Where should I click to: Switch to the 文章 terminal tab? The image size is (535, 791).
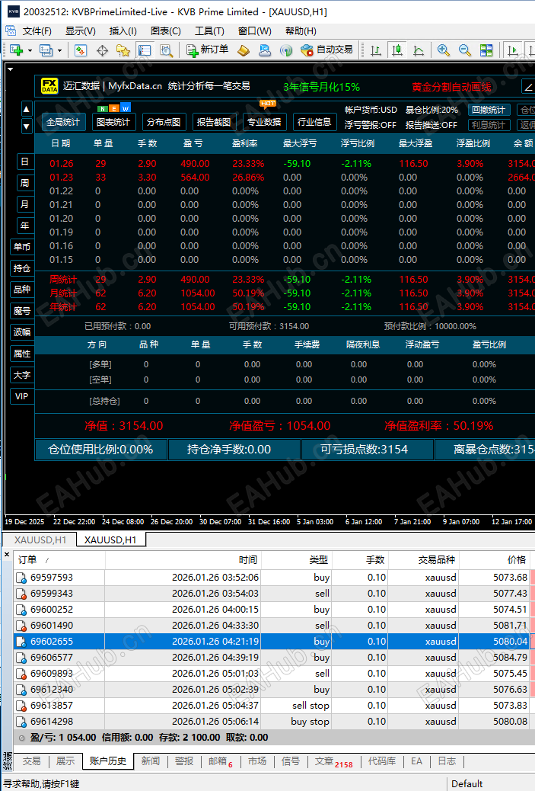pyautogui.click(x=333, y=761)
